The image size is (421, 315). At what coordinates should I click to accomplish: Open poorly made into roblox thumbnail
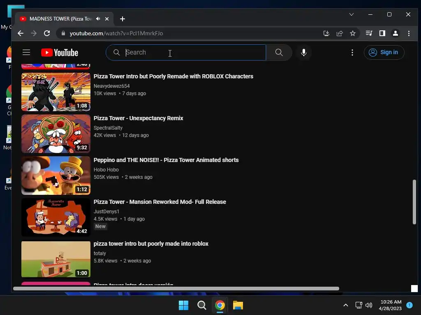[x=56, y=259]
